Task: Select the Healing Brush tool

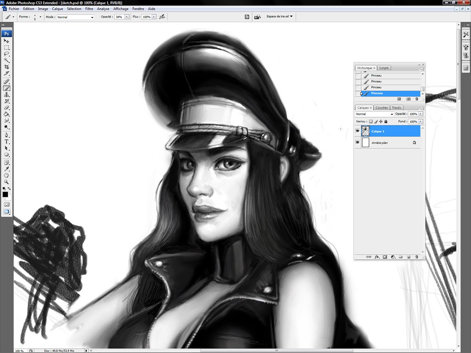Action: pyautogui.click(x=7, y=82)
